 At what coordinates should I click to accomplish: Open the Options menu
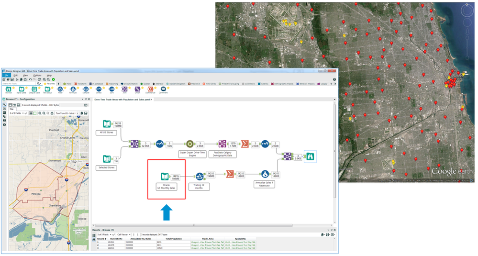(37, 75)
